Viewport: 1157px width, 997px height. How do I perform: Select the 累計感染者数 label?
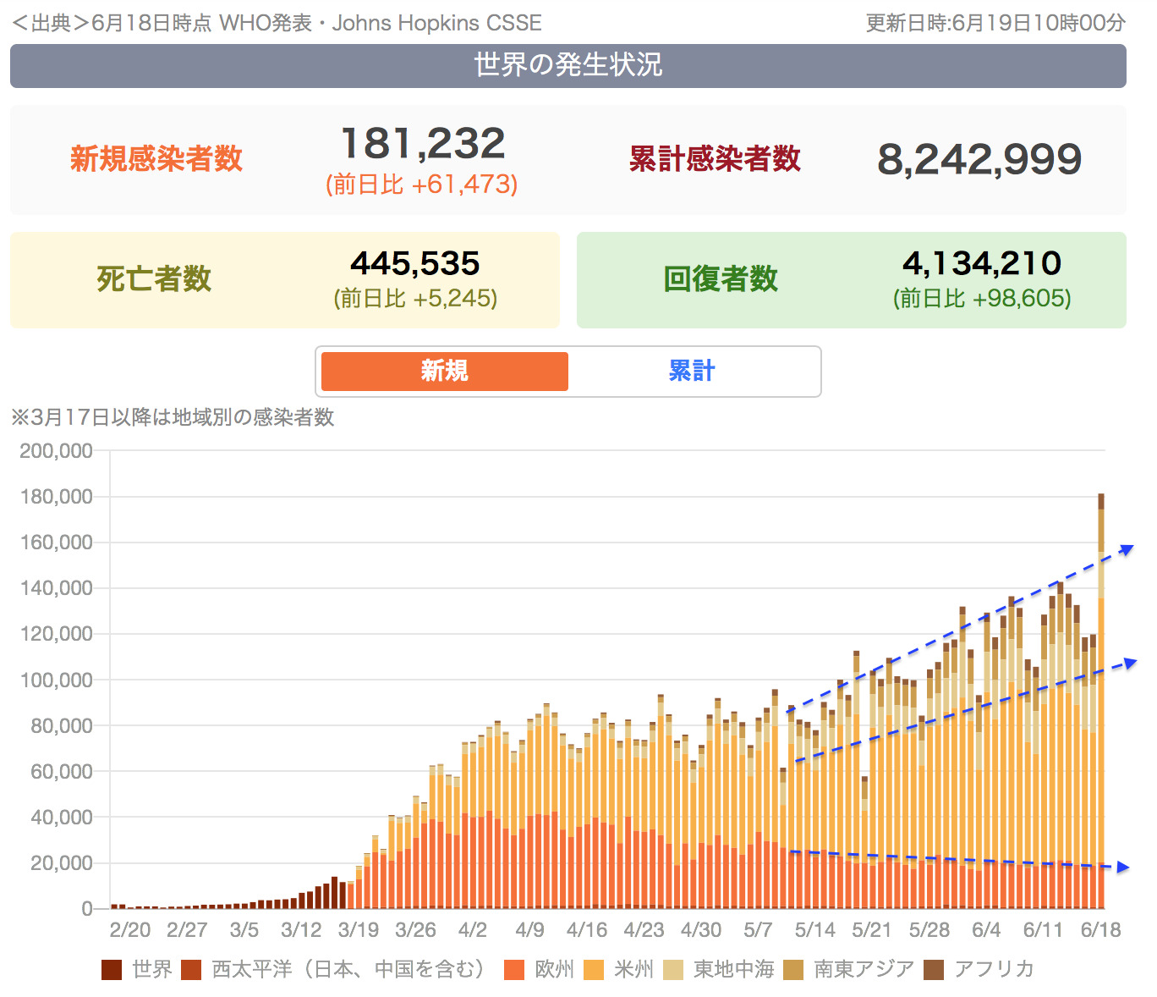pos(715,159)
